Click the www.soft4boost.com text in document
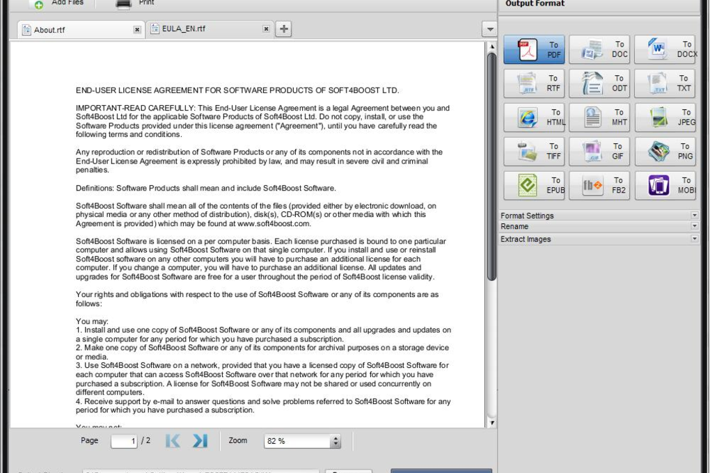This screenshot has width=710, height=473. click(274, 223)
